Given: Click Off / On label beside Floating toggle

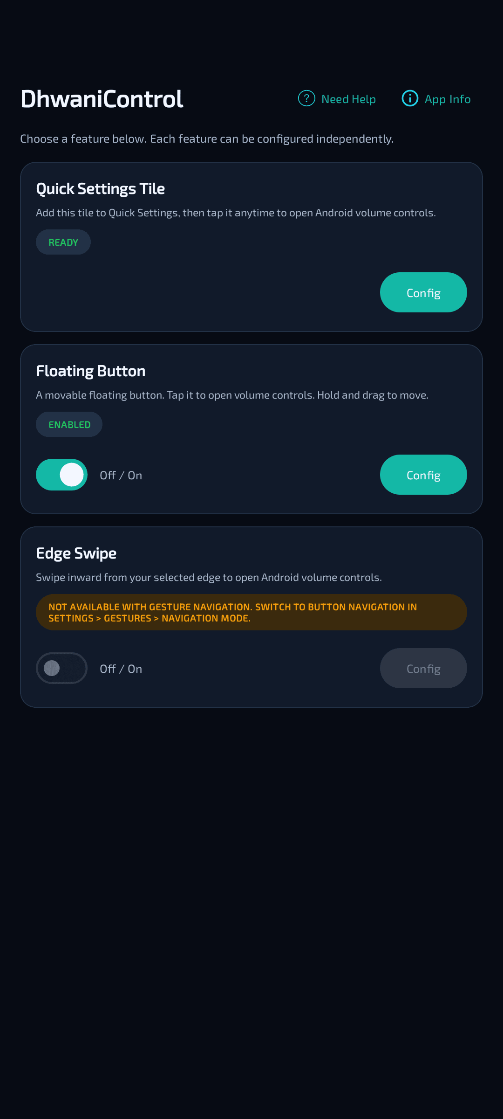Looking at the screenshot, I should tap(121, 475).
